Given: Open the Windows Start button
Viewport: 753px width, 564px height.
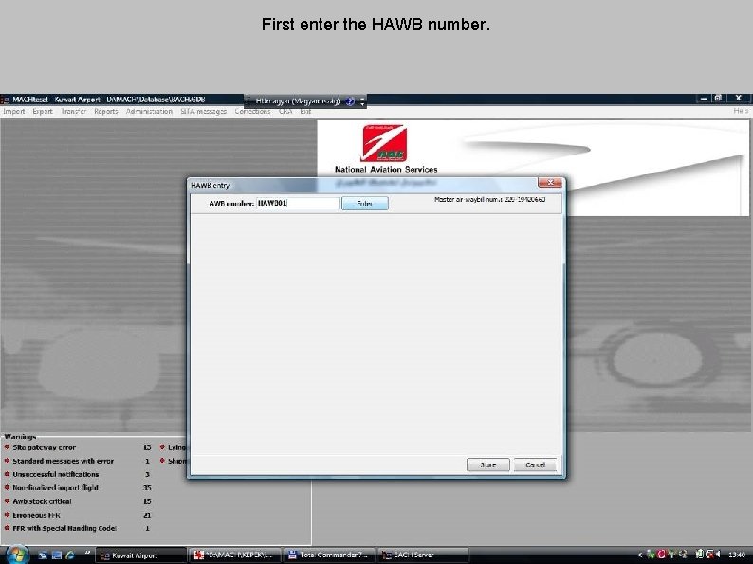Looking at the screenshot, I should (x=16, y=555).
